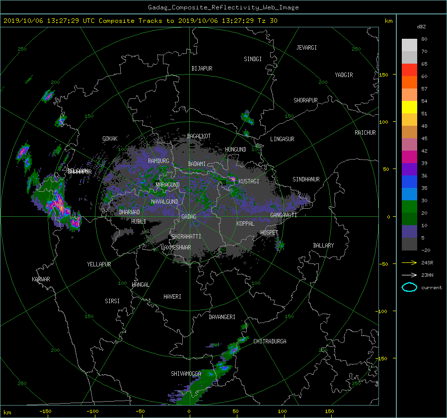Click the KOPPAL city label
This screenshot has height=418, width=447.
245,224
